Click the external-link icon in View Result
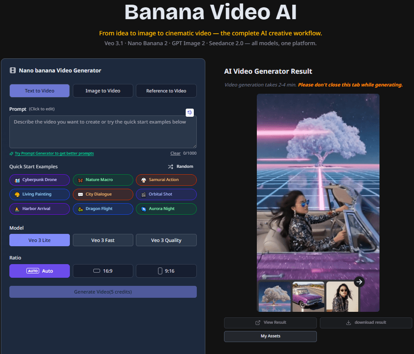 [258, 322]
